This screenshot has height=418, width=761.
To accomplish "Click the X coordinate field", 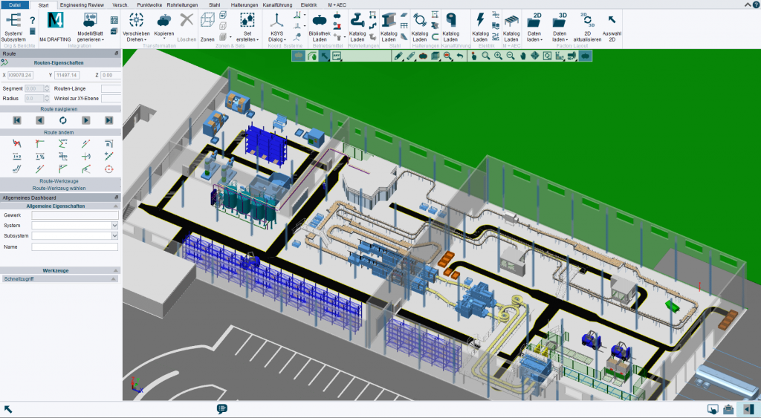I will click(x=20, y=75).
